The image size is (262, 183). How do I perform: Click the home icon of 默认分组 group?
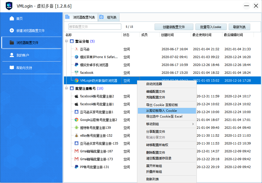72,41
